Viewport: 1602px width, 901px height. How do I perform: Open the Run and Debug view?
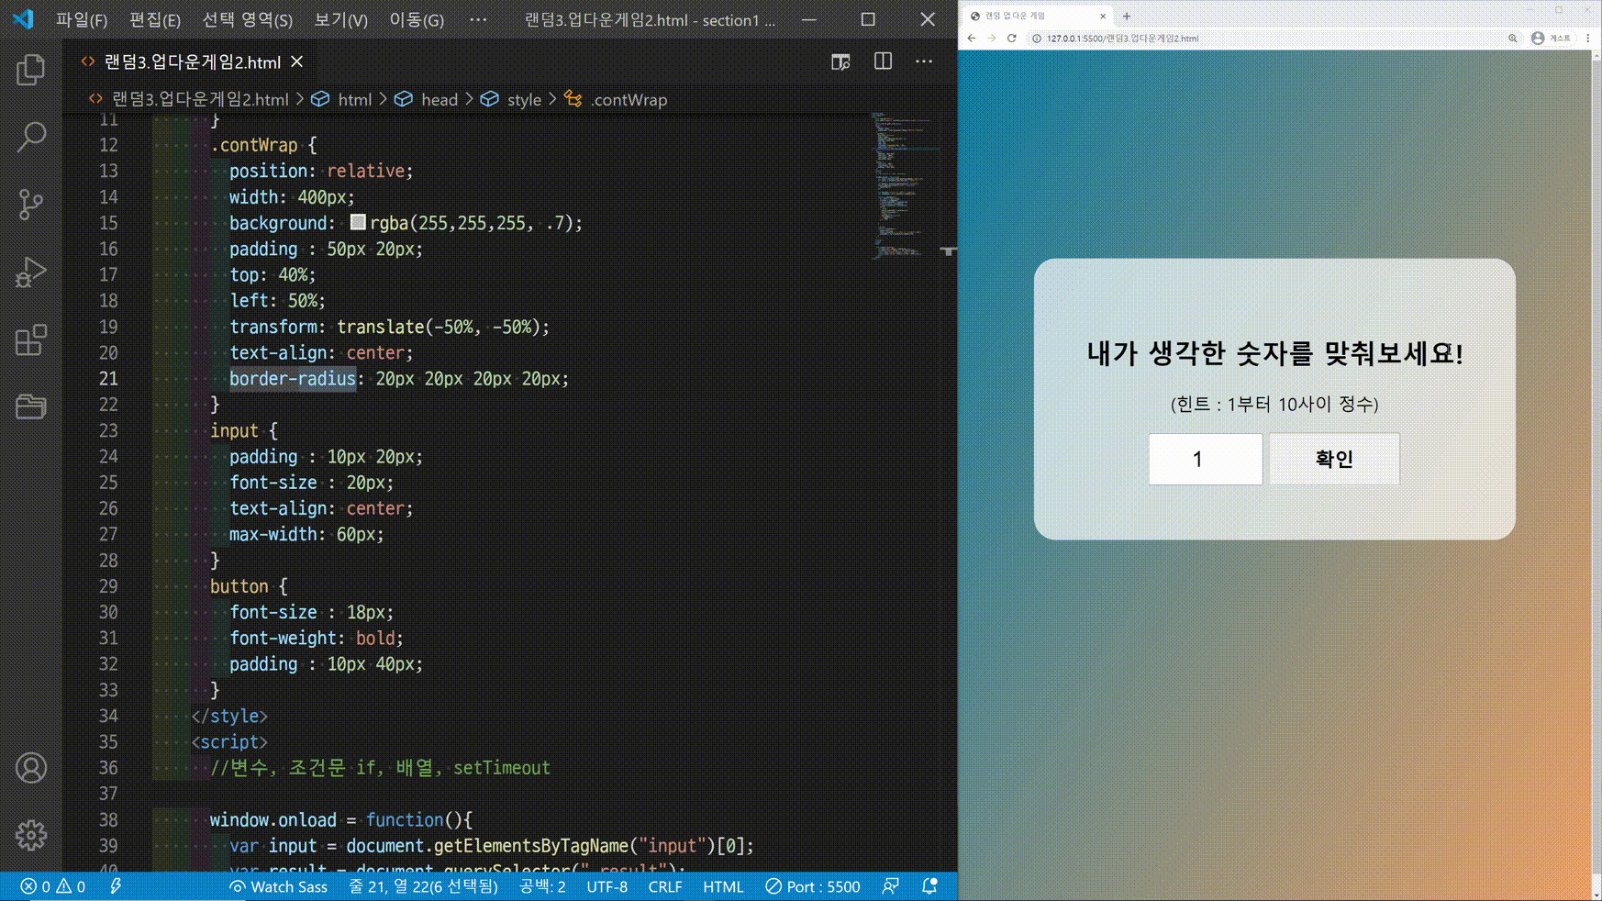tap(30, 273)
